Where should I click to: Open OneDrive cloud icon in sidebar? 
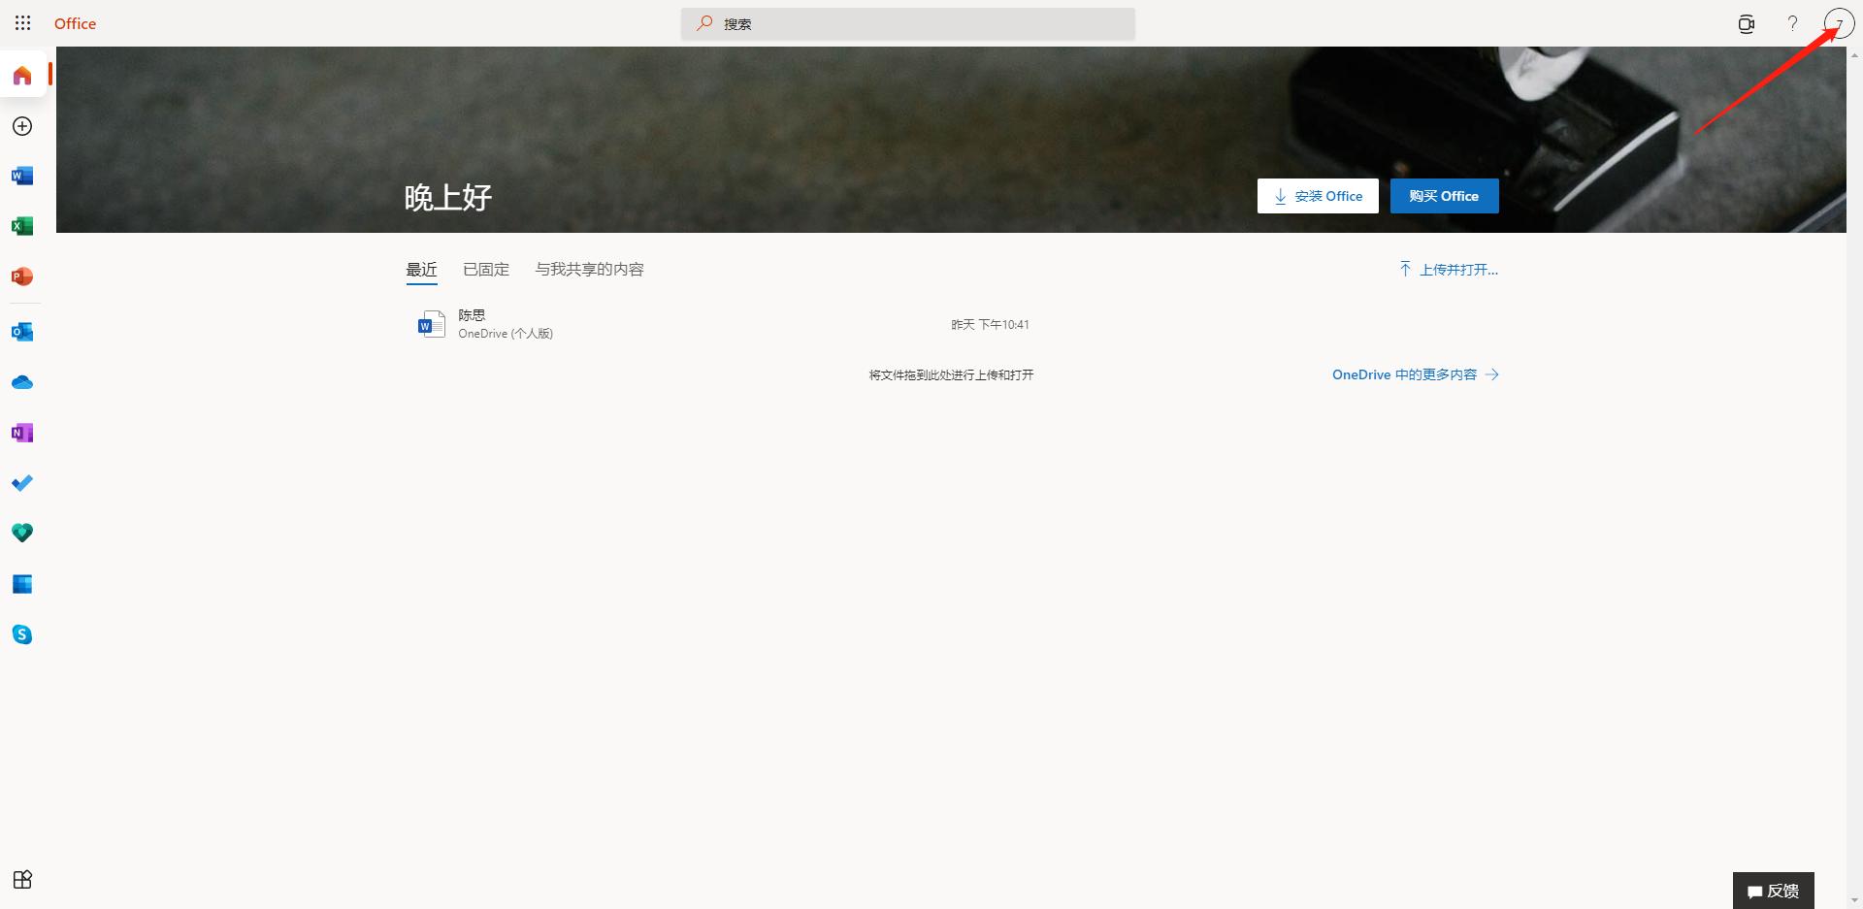click(22, 382)
